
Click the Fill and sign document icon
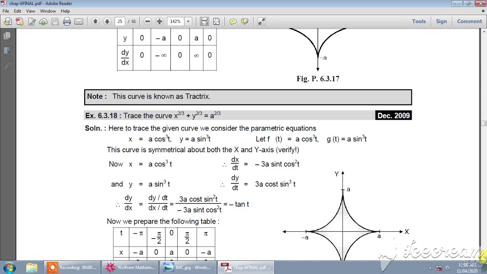point(32,22)
